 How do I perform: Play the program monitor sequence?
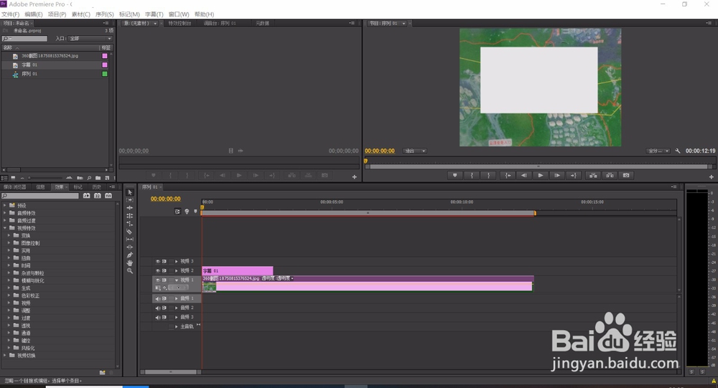click(541, 175)
